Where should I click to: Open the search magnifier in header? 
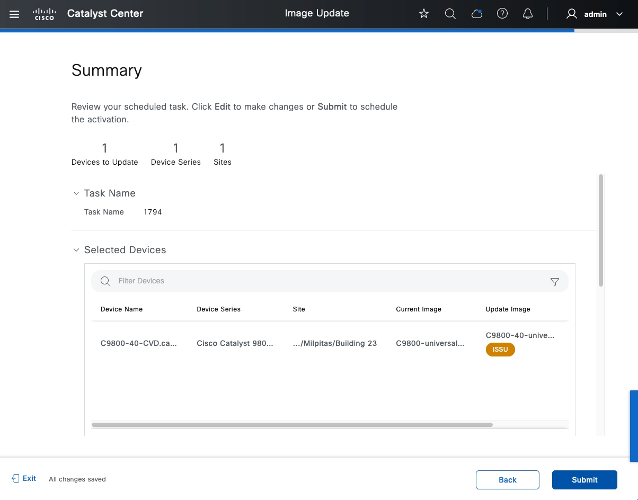click(450, 14)
